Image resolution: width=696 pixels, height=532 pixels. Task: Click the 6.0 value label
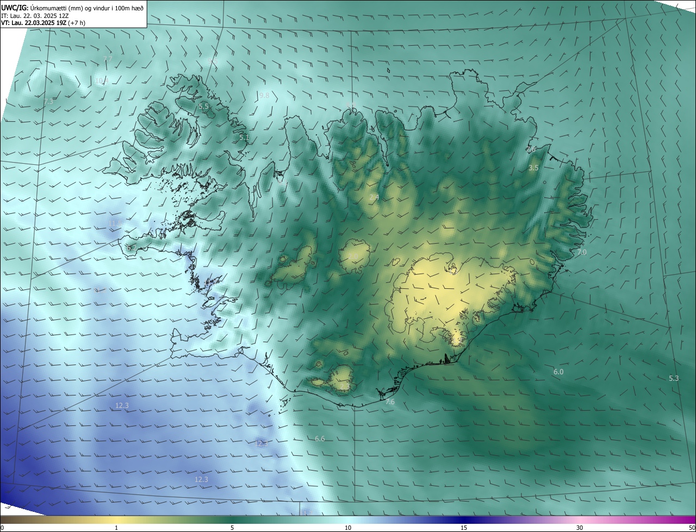point(558,372)
